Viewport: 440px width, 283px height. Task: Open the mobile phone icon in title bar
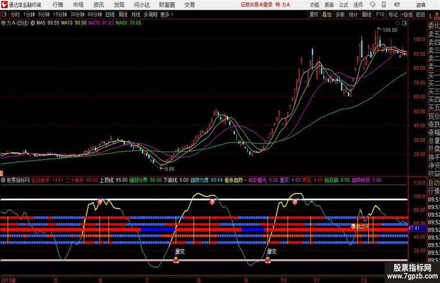[x=384, y=5]
